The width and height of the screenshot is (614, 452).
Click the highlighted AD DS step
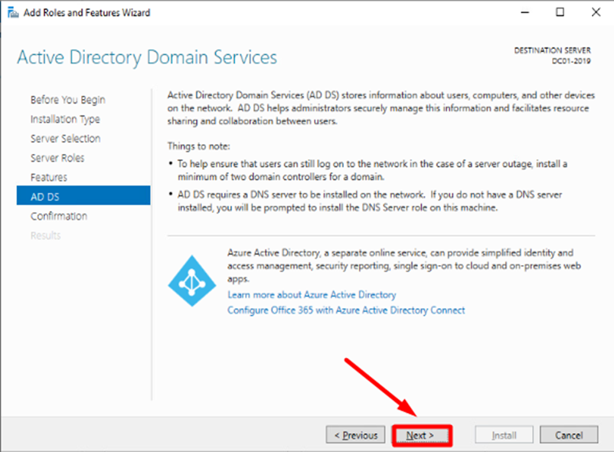(83, 197)
